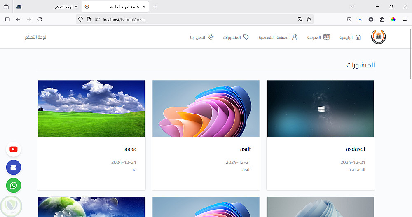
Task: Close the لوحة التحكم browser tab
Action: click(76, 7)
